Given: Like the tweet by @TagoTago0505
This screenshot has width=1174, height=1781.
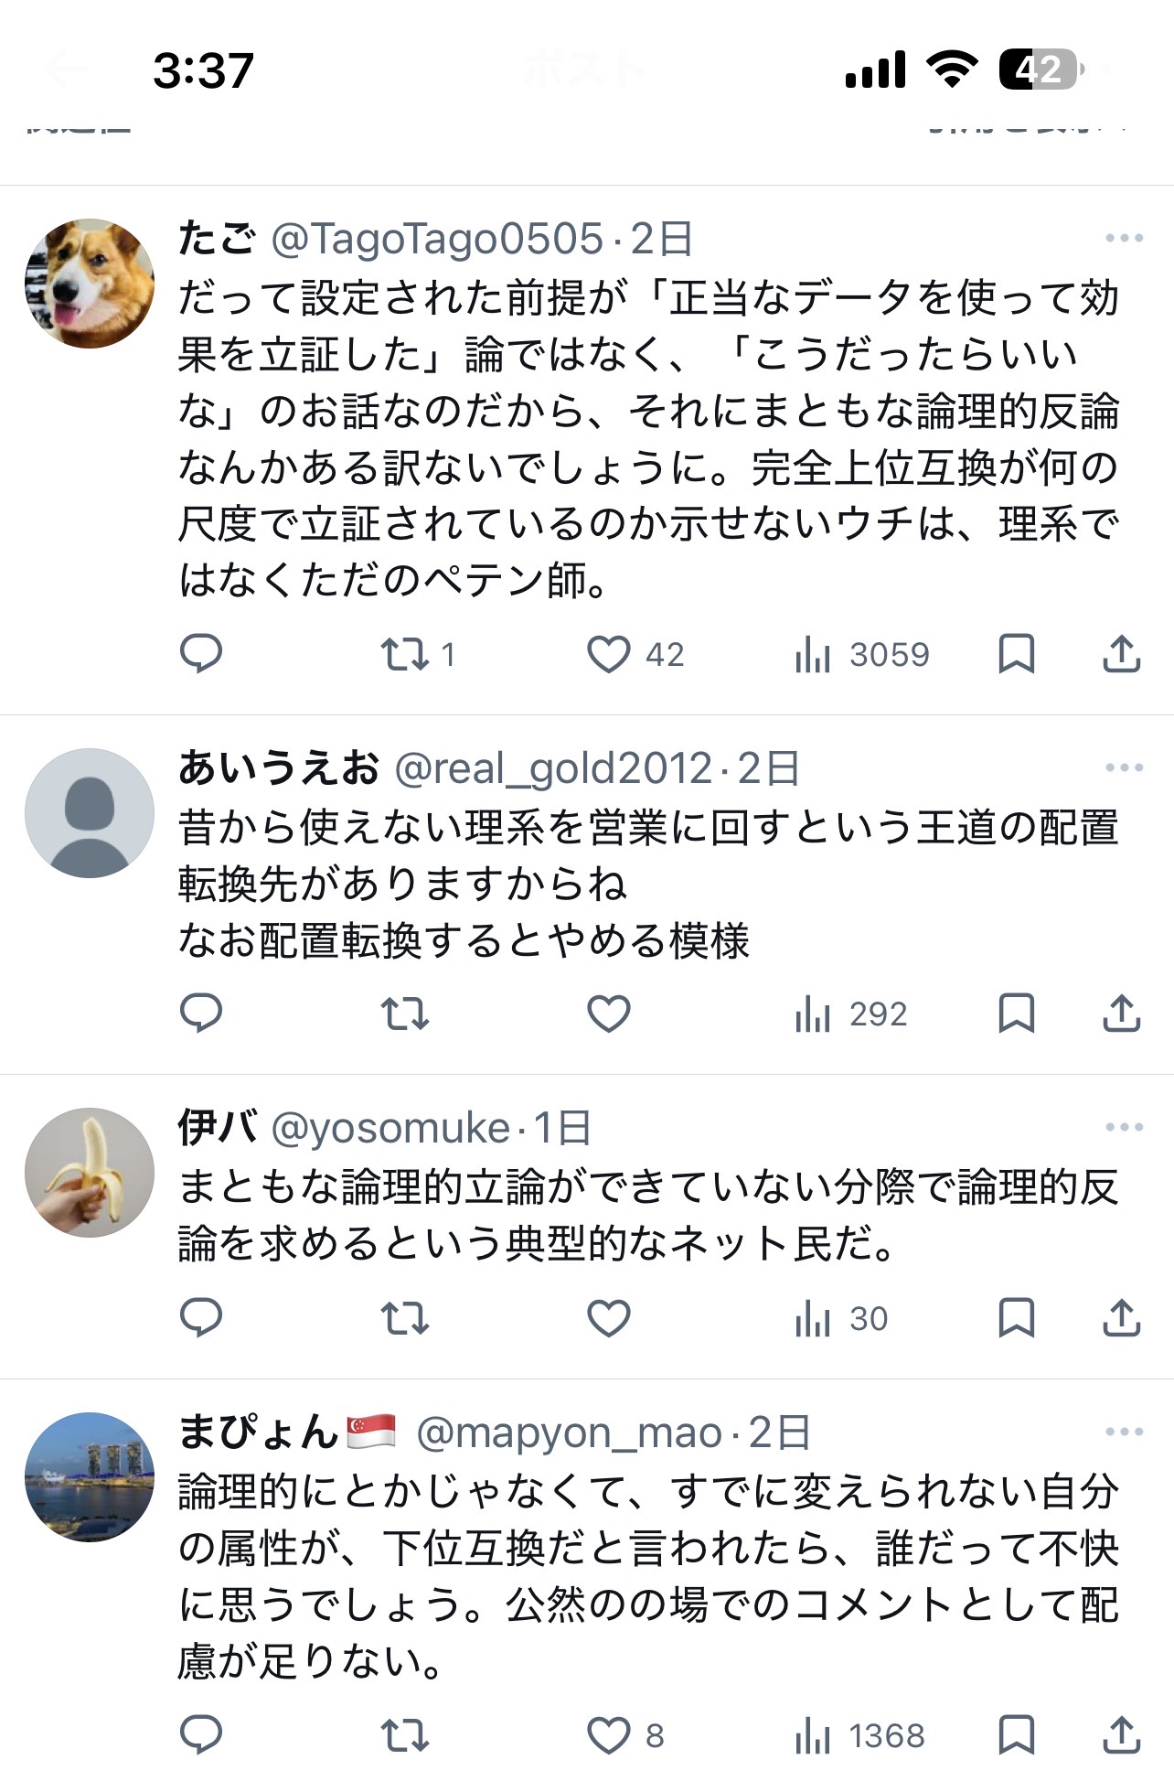Looking at the screenshot, I should 609,654.
